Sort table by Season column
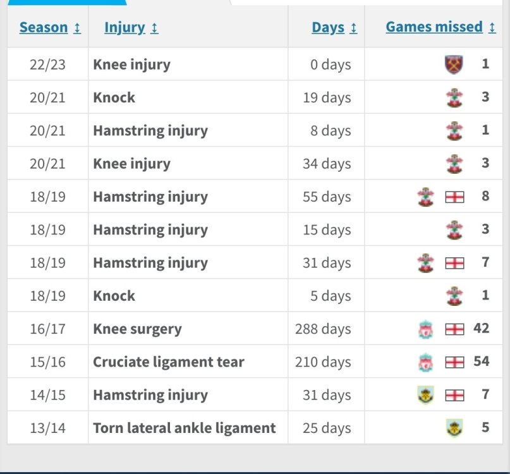 pyautogui.click(x=43, y=28)
